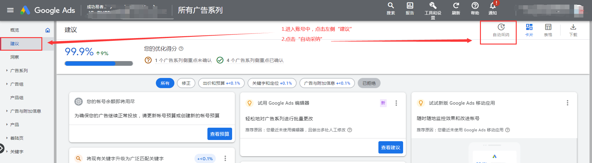The height and width of the screenshot is (163, 592).
Task: Open 1 个广告系列侧重点未确认 link
Action: click(x=183, y=60)
